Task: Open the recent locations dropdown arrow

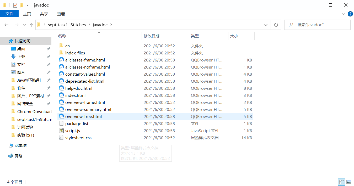Action: click(24, 25)
